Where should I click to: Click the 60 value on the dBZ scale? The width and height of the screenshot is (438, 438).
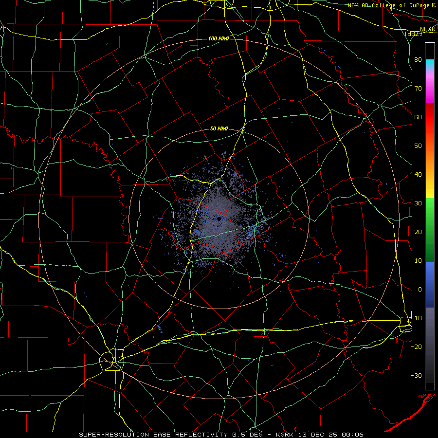point(418,117)
